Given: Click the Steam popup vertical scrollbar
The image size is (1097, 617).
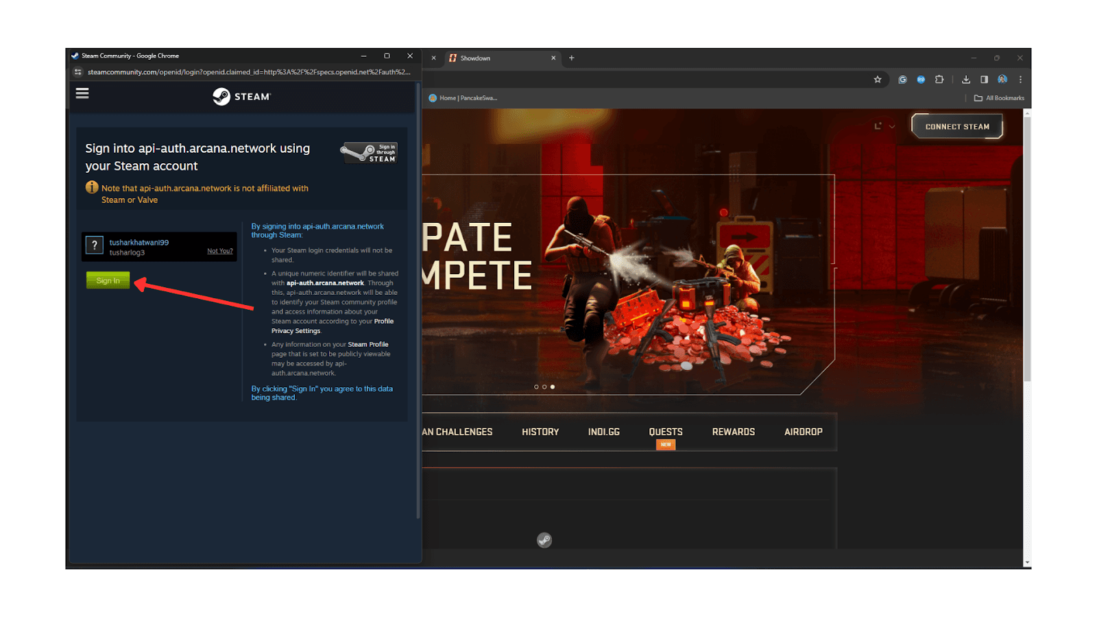Looking at the screenshot, I should coord(418,302).
